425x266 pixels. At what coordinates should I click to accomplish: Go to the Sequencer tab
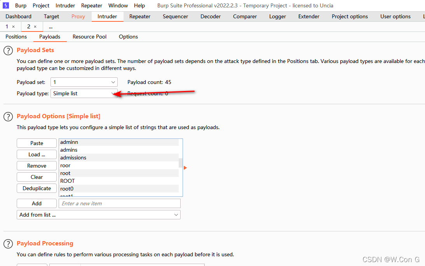tap(175, 17)
